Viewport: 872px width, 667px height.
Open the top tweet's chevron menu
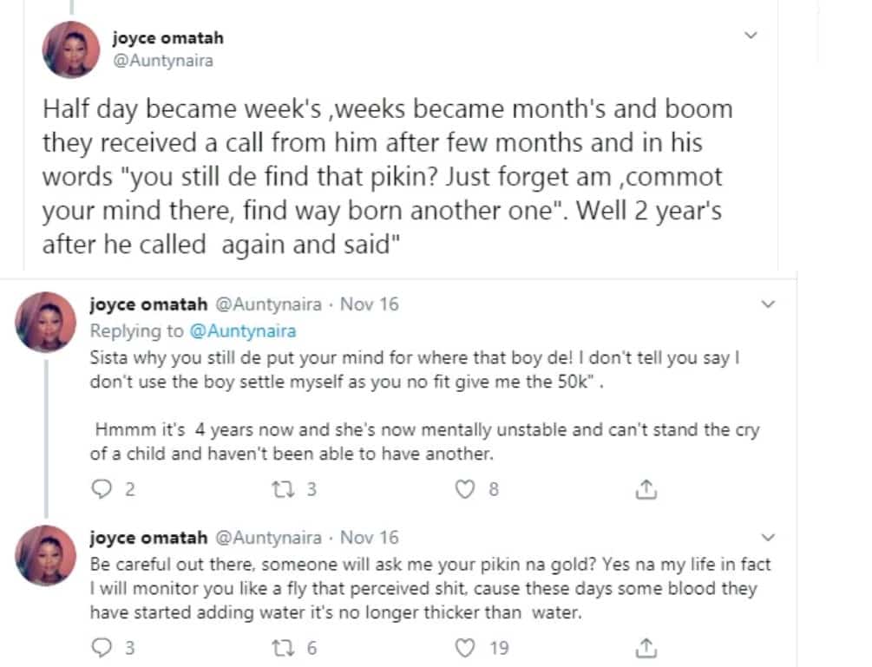[751, 36]
